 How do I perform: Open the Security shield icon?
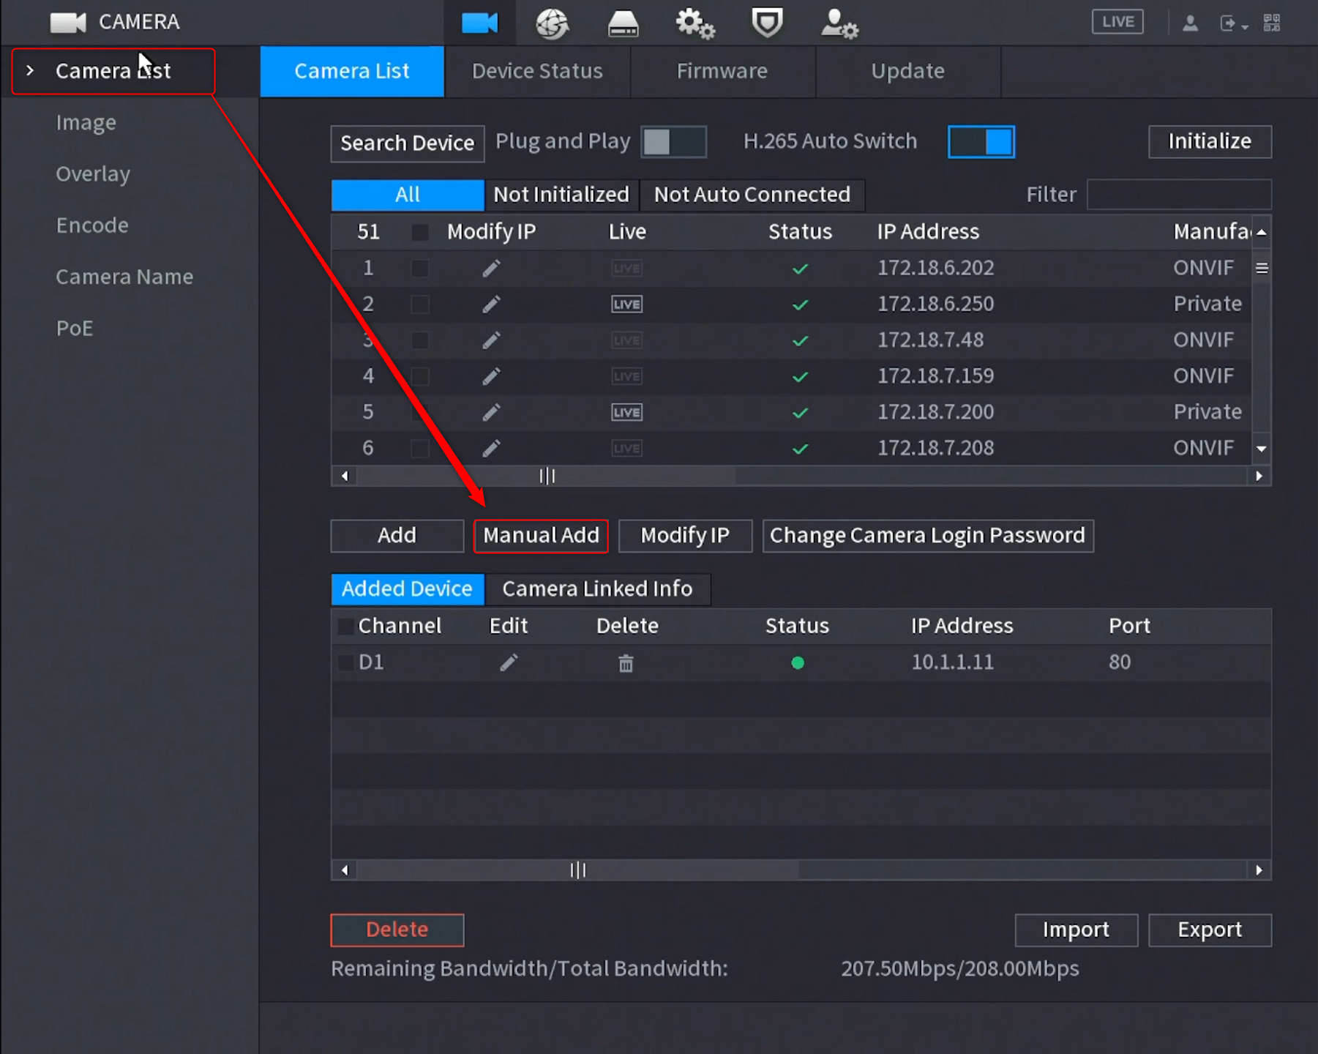[767, 23]
